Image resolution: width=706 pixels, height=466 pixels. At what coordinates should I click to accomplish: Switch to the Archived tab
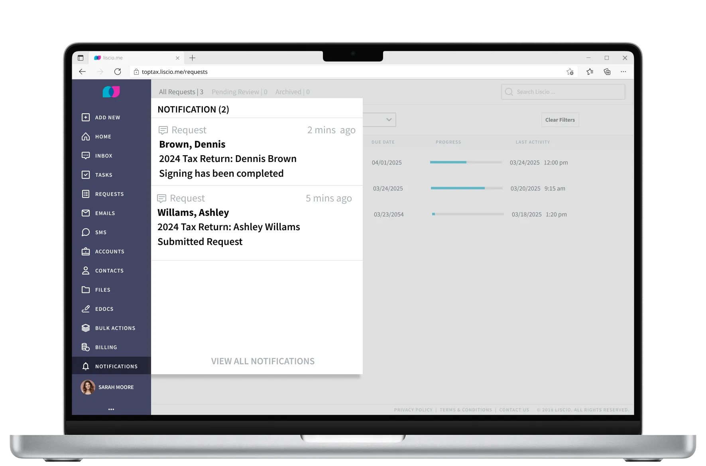coord(292,92)
